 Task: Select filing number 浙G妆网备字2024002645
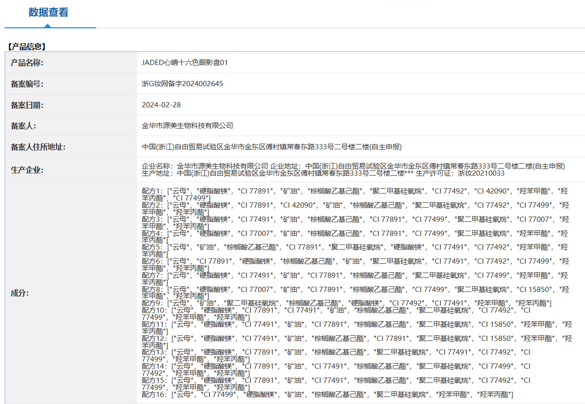click(182, 84)
